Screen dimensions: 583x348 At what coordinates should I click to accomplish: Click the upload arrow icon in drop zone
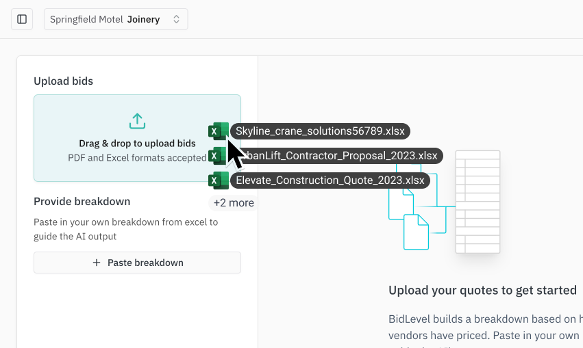137,122
